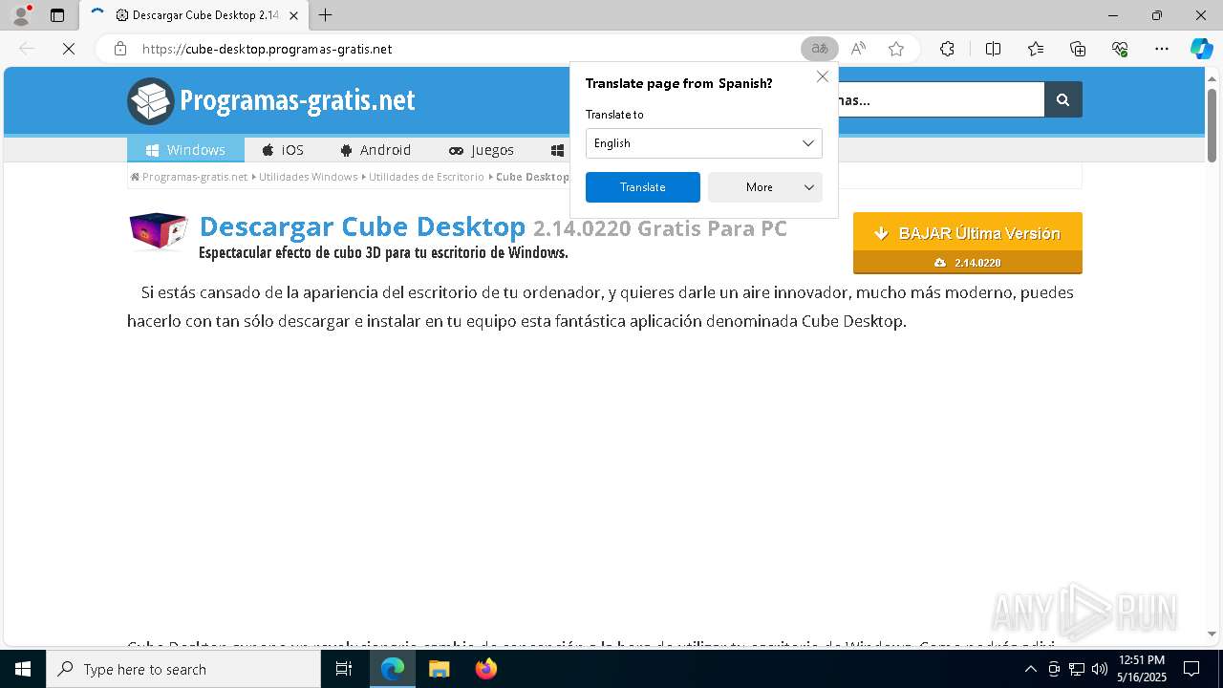
Task: Stop loading the page
Action: pyautogui.click(x=69, y=49)
